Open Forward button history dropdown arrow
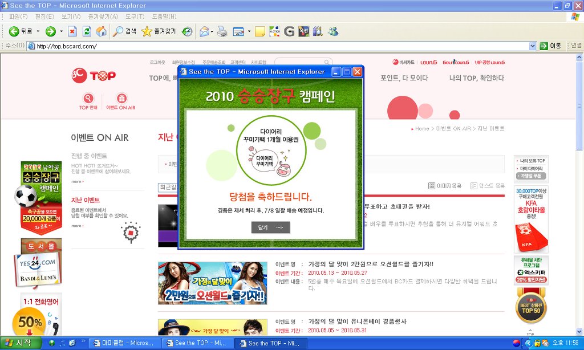This screenshot has height=350, width=584. pos(61,31)
